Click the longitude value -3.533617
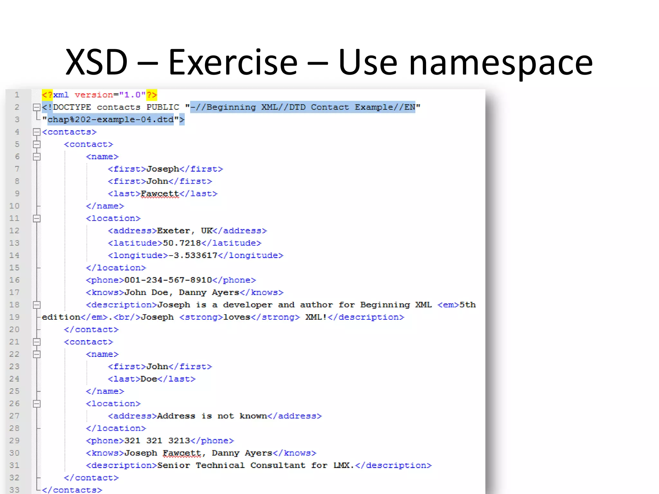Viewport: 659px width, 494px height. click(x=193, y=255)
